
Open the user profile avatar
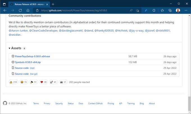[178, 10]
